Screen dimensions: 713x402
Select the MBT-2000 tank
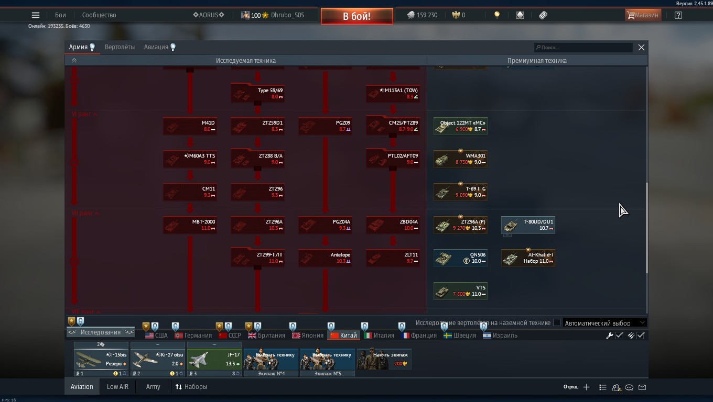(190, 225)
